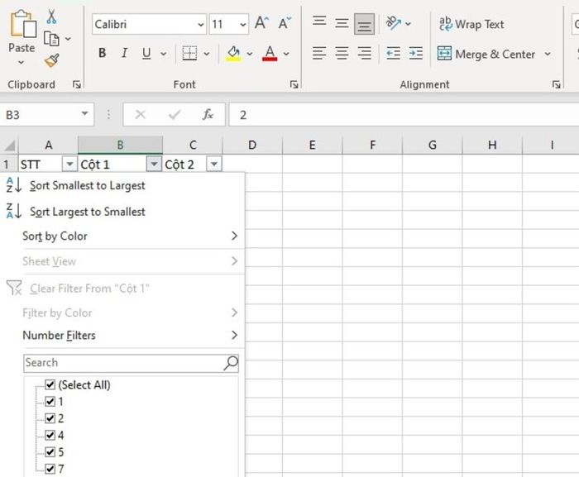
Task: Apply cell Borders button
Action: tap(189, 53)
